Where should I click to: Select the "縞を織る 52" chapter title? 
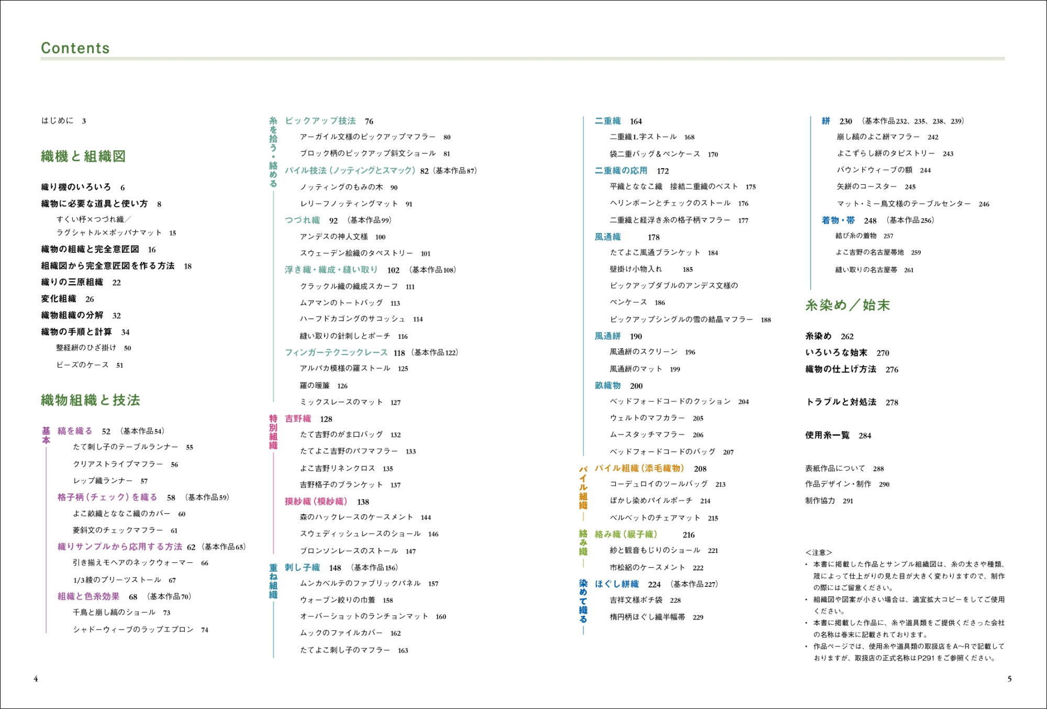tap(83, 431)
